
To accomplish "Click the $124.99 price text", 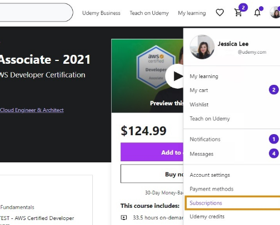I will (x=143, y=131).
